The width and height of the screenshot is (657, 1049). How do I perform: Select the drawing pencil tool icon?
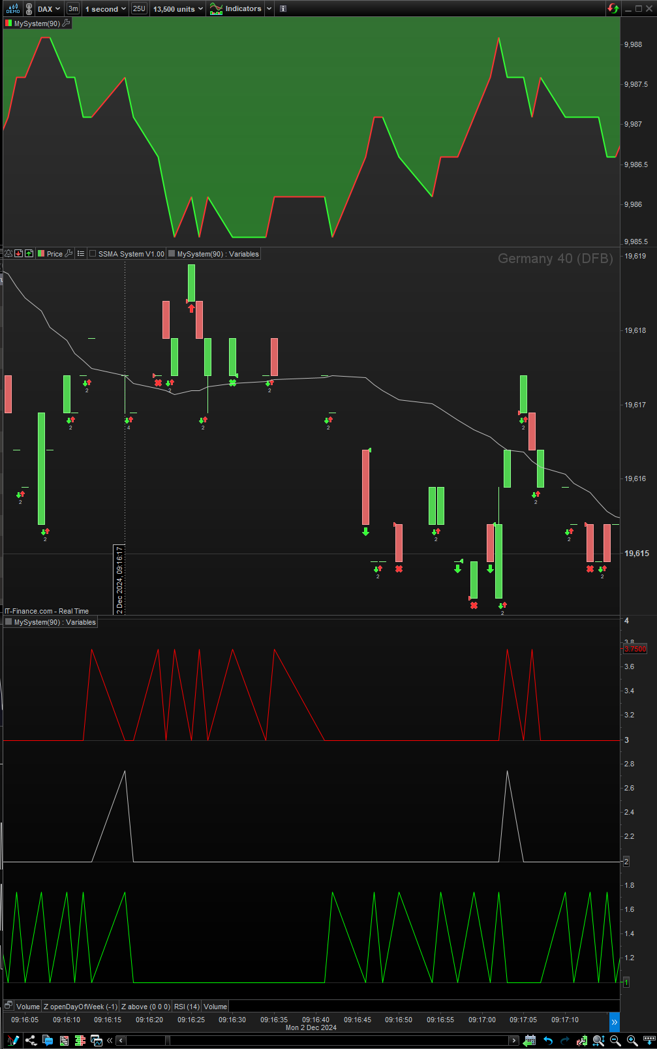[12, 1041]
